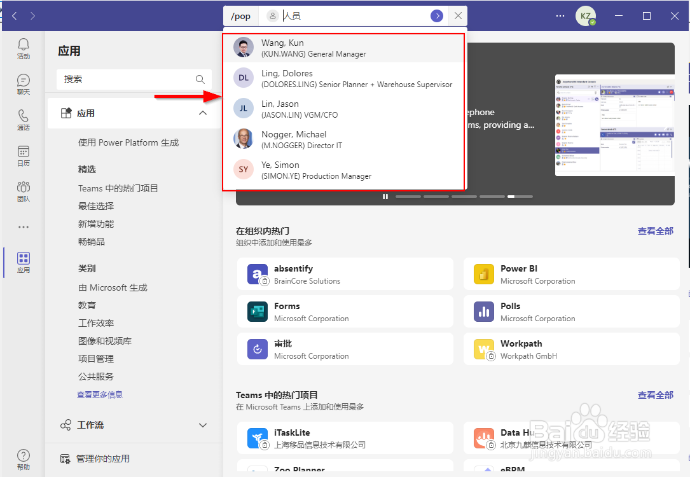The width and height of the screenshot is (690, 477).
Task: Open the 审批 approvals app icon
Action: pyautogui.click(x=258, y=349)
